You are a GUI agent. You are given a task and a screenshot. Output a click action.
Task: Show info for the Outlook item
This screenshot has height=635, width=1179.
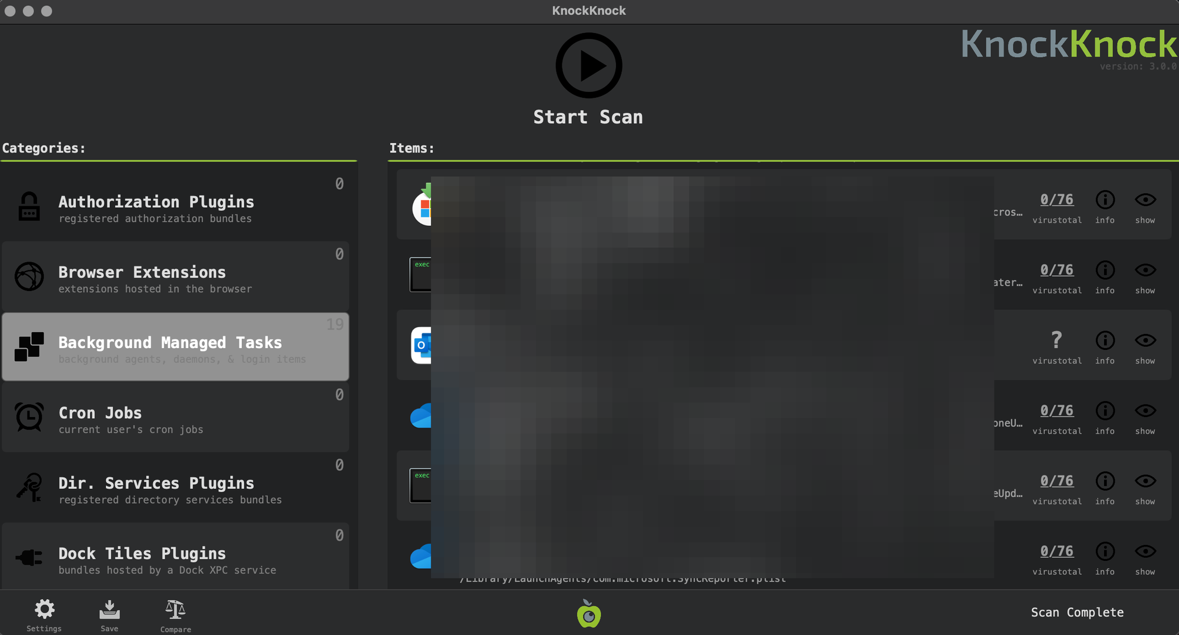coord(1105,340)
